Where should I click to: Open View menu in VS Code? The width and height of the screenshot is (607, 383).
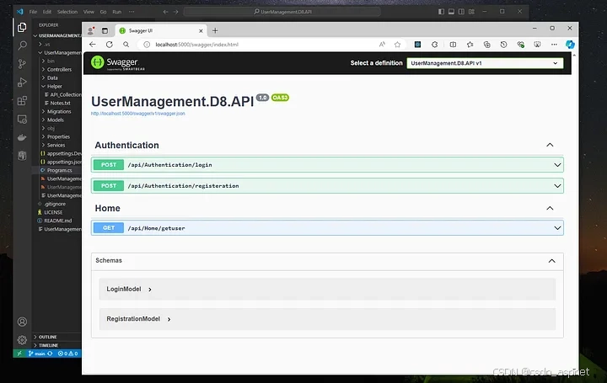pyautogui.click(x=89, y=12)
